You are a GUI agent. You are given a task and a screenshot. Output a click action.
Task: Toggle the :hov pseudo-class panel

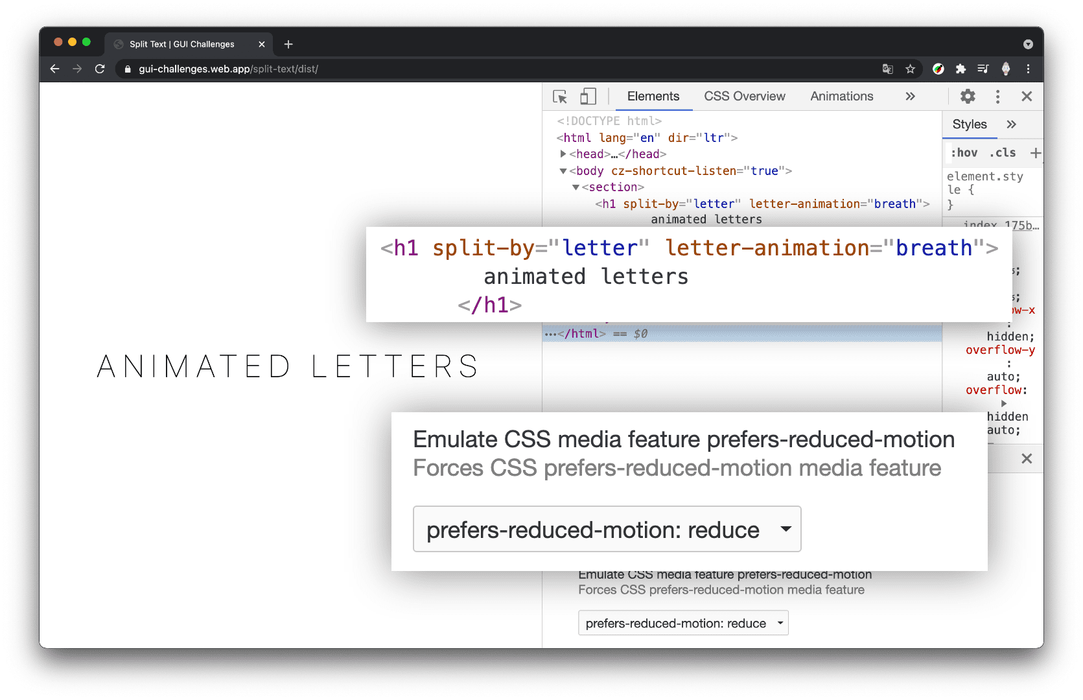(964, 152)
